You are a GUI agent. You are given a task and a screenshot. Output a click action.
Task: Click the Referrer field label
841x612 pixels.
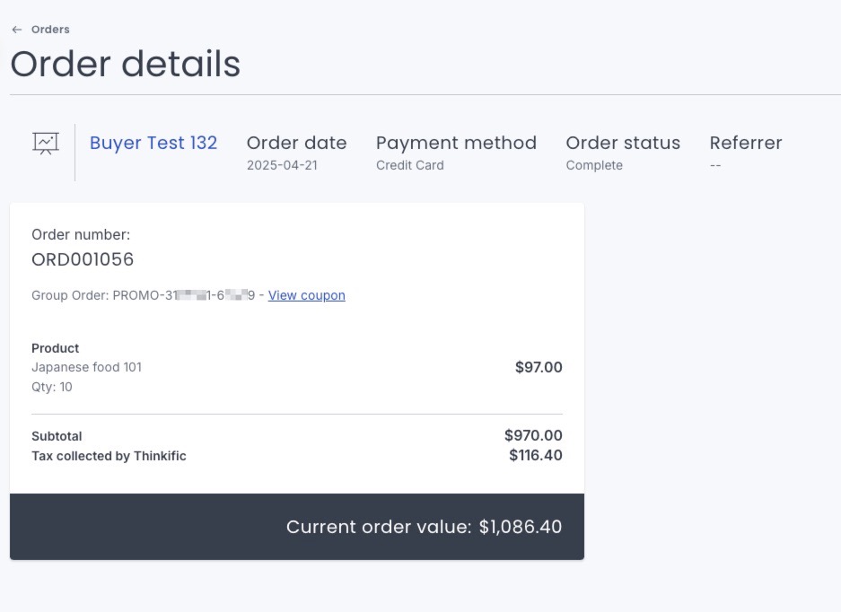pos(746,143)
